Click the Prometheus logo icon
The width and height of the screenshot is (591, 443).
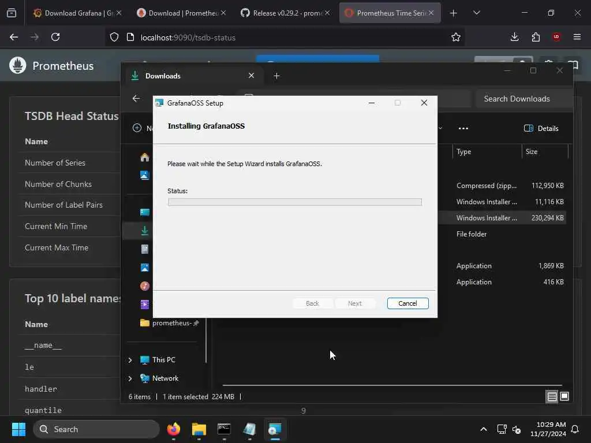18,66
